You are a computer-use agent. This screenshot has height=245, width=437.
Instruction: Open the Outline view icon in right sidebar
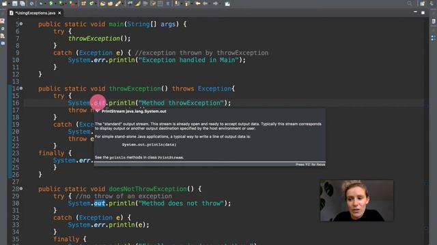click(x=434, y=38)
